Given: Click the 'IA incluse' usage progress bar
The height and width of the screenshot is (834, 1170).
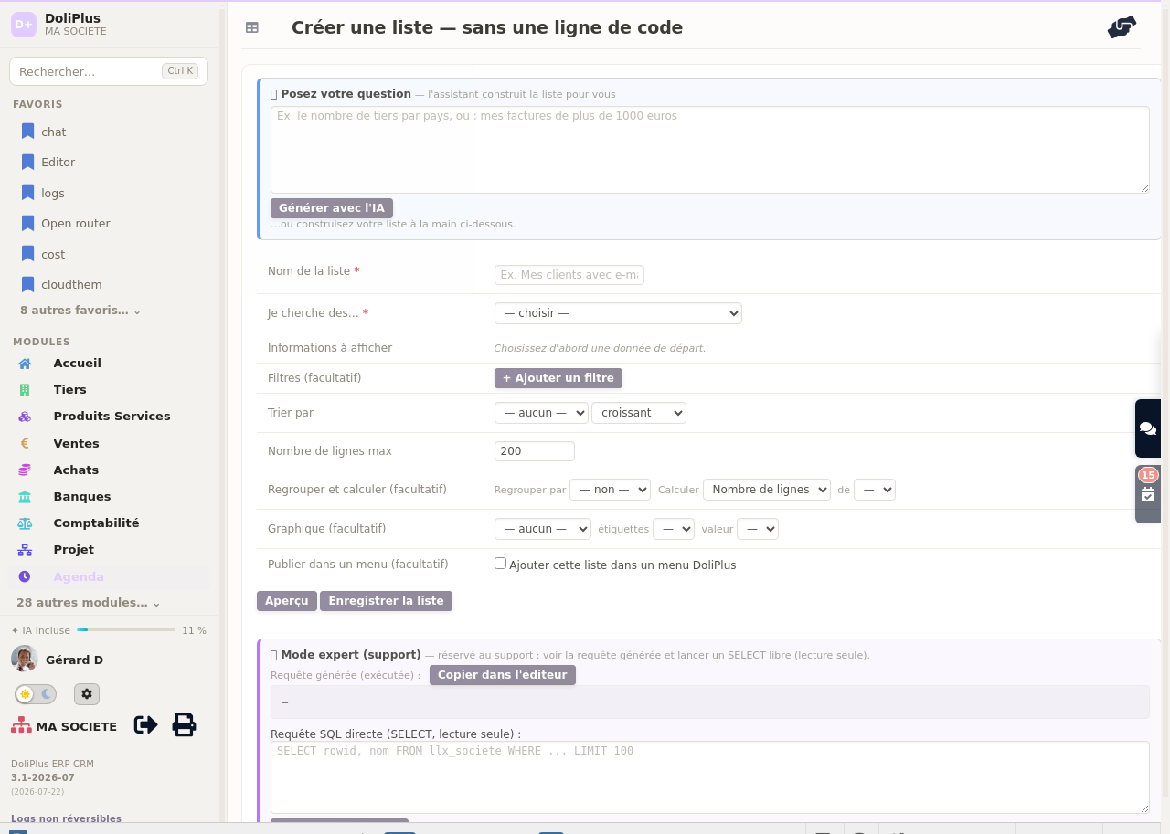Looking at the screenshot, I should (126, 630).
